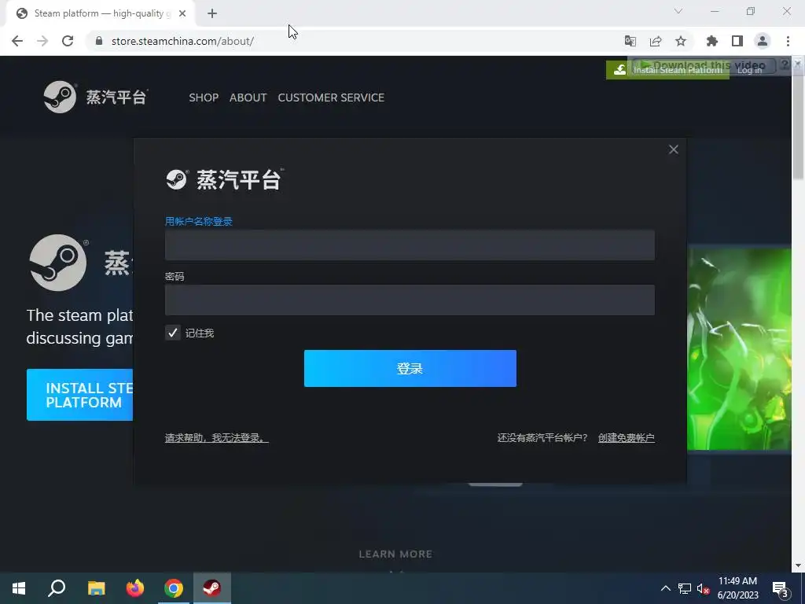Close the login dialog
Screen dimensions: 805x604
click(x=674, y=149)
